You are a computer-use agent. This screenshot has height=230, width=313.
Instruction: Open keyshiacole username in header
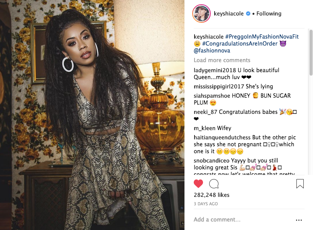[228, 14]
